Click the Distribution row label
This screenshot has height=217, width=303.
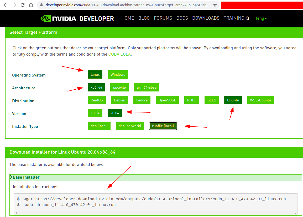click(23, 101)
